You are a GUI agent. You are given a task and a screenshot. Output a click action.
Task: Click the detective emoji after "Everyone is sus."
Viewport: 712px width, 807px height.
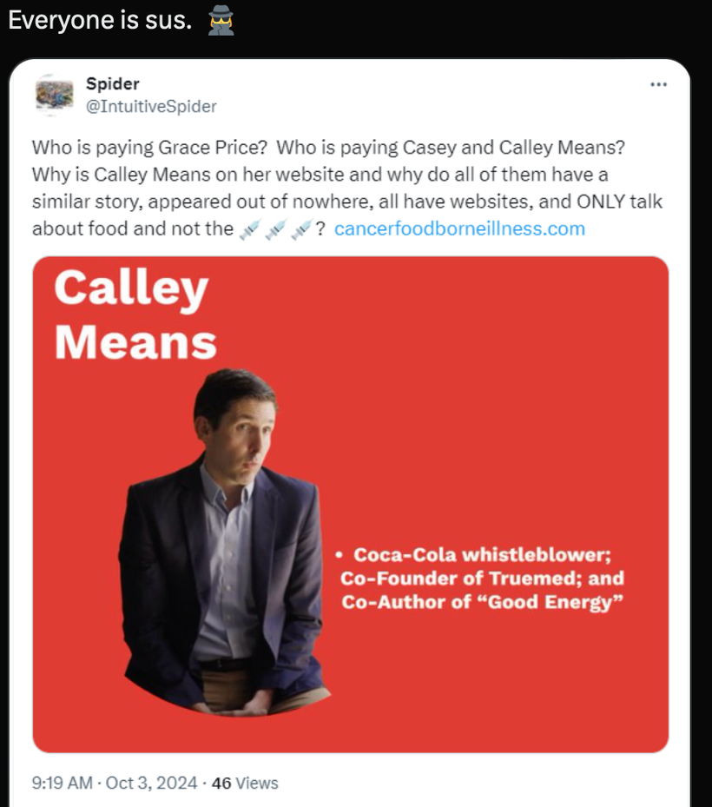221,21
